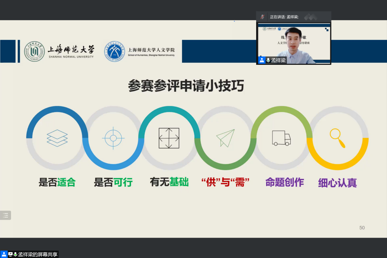
Task: Toggle the muted microphone in speaker bar
Action: click(262, 17)
